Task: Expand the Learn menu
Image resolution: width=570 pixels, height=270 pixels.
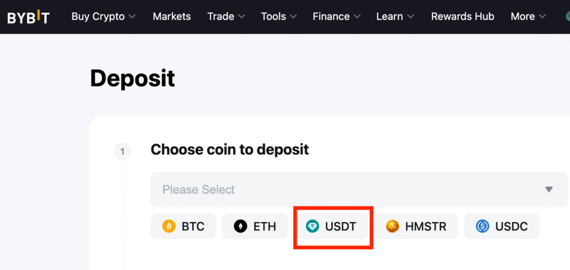Action: coord(395,17)
